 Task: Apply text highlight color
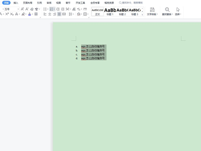tap(23, 14)
